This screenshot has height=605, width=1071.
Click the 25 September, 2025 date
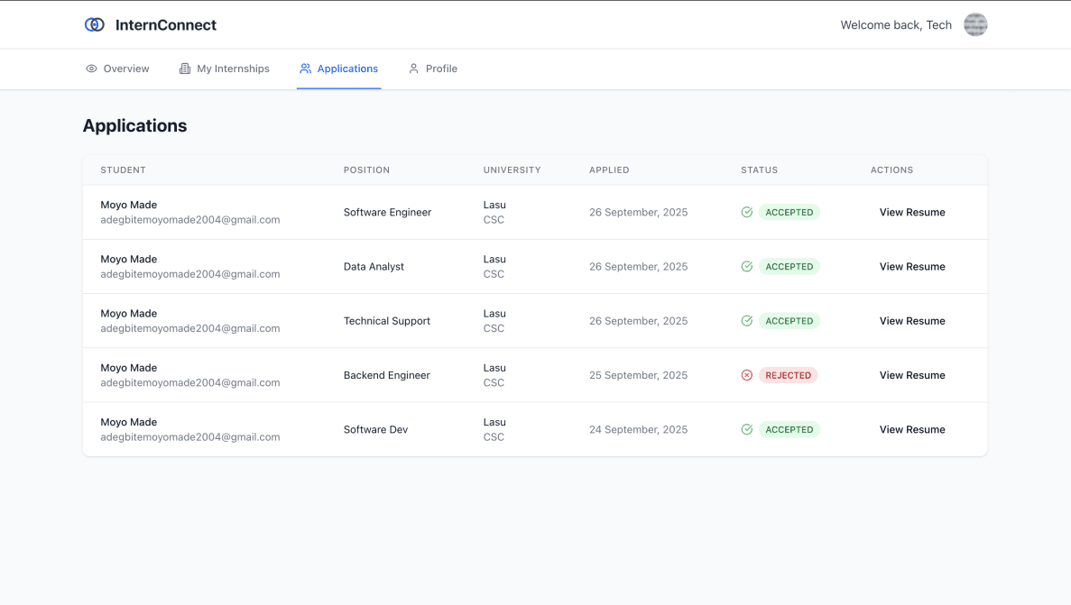[x=639, y=375]
